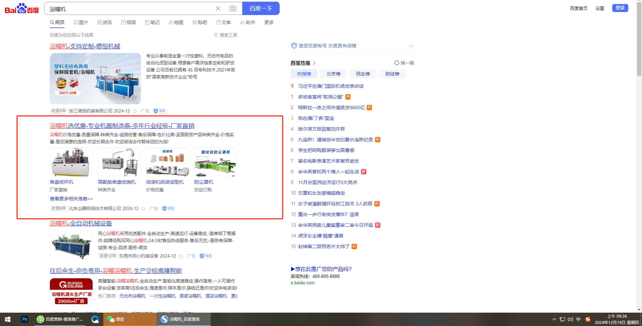Click the Baidu logo
This screenshot has height=326, width=642.
22,9
